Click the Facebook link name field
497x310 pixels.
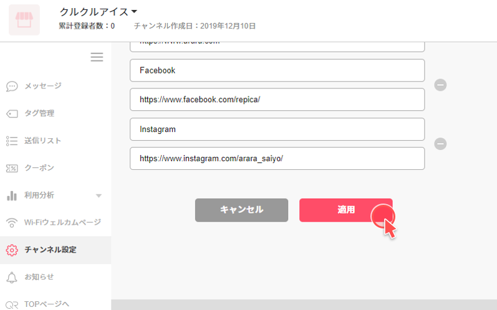pyautogui.click(x=277, y=70)
